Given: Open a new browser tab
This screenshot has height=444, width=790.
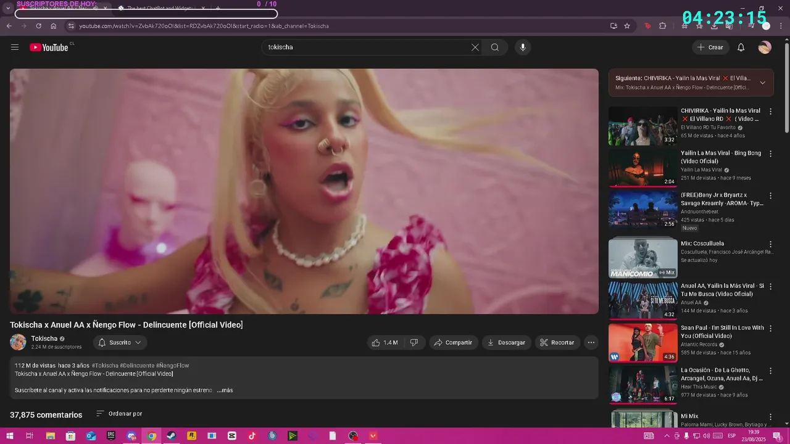Looking at the screenshot, I should click(x=218, y=8).
